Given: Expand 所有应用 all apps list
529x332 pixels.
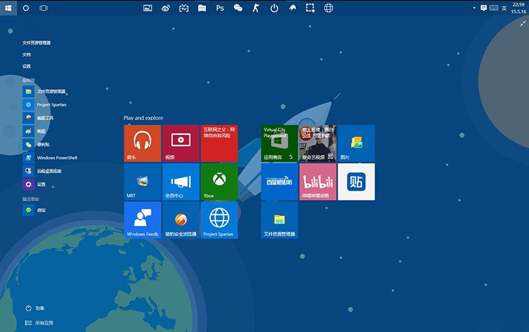Looking at the screenshot, I should (40, 323).
